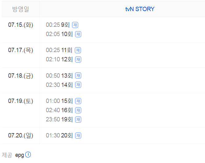Click the 07.19.(토) date cell
This screenshot has height=163, width=205.
click(x=21, y=101)
